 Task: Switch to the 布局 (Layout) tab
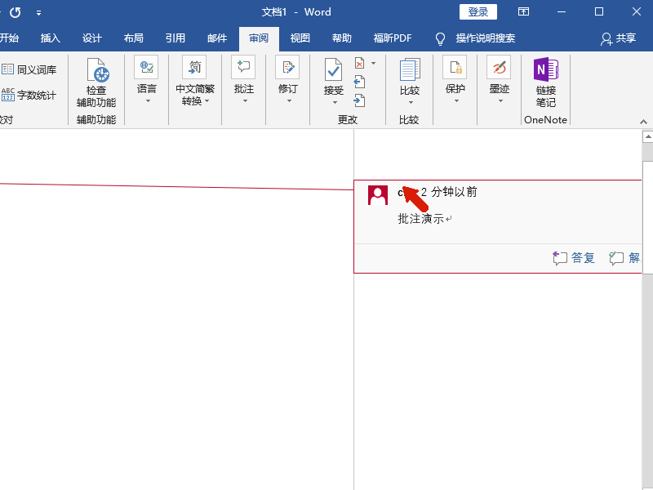click(134, 38)
